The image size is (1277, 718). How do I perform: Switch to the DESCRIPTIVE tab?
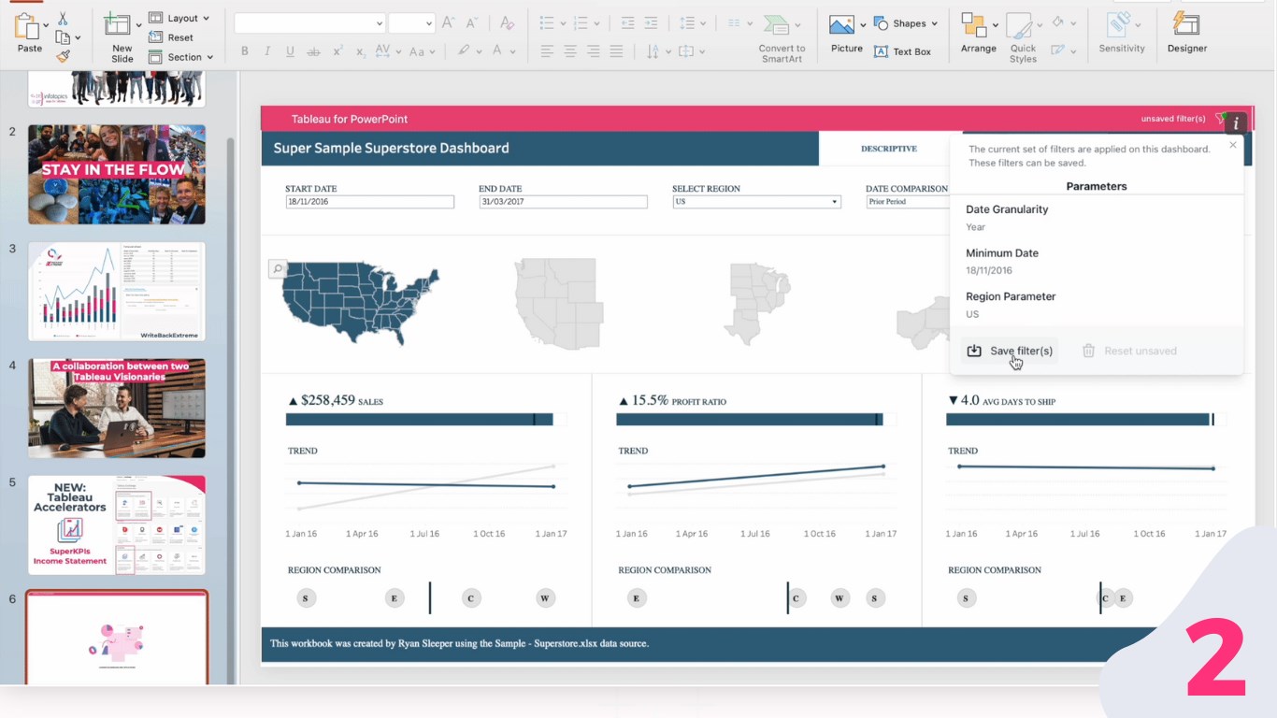pos(889,149)
